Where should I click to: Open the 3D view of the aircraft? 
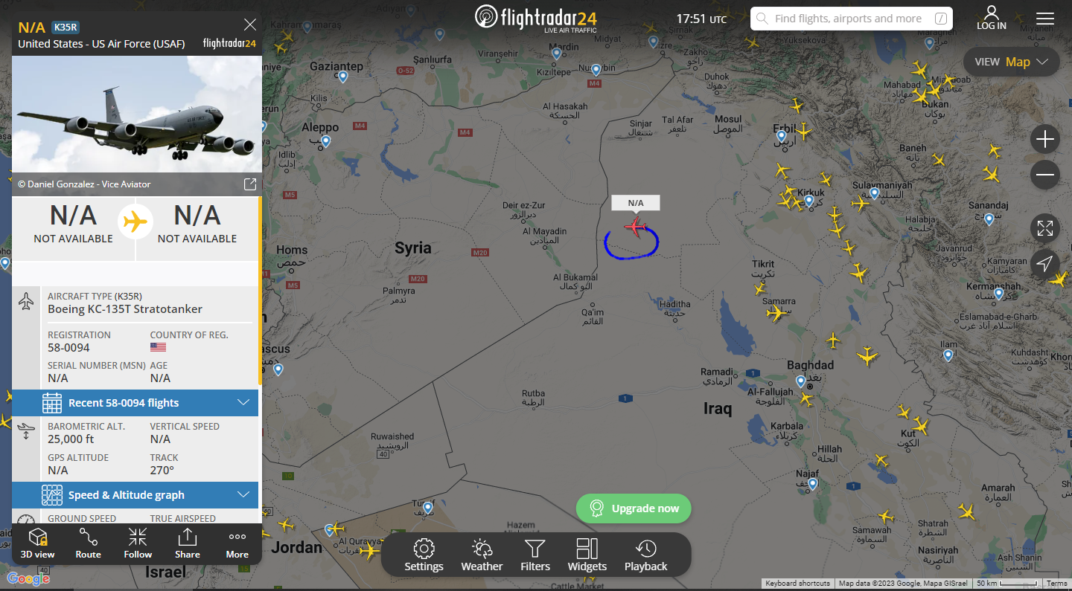[37, 544]
